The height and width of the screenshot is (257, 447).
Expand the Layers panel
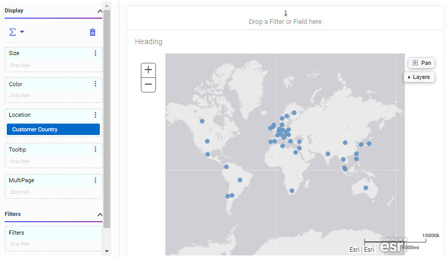[419, 77]
